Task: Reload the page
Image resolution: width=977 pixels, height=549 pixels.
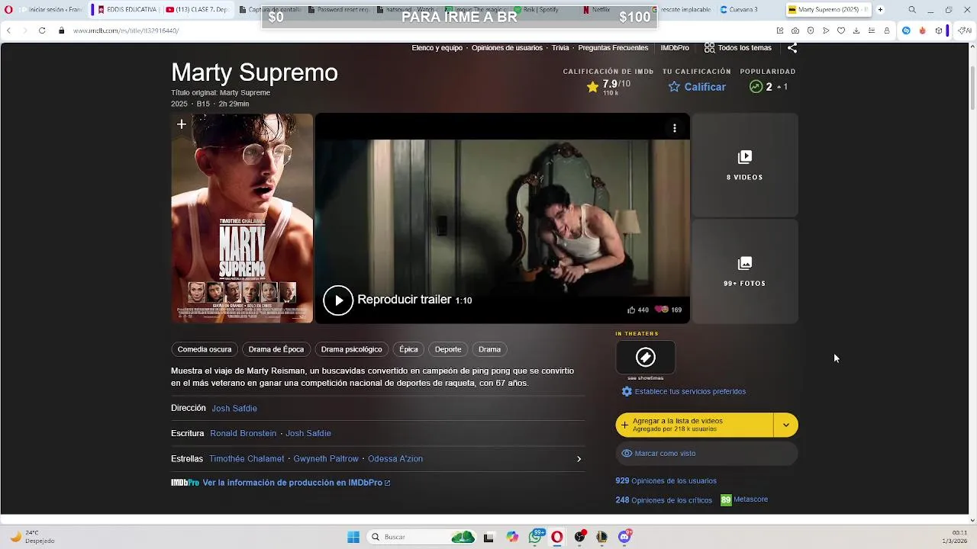Action: [x=42, y=30]
